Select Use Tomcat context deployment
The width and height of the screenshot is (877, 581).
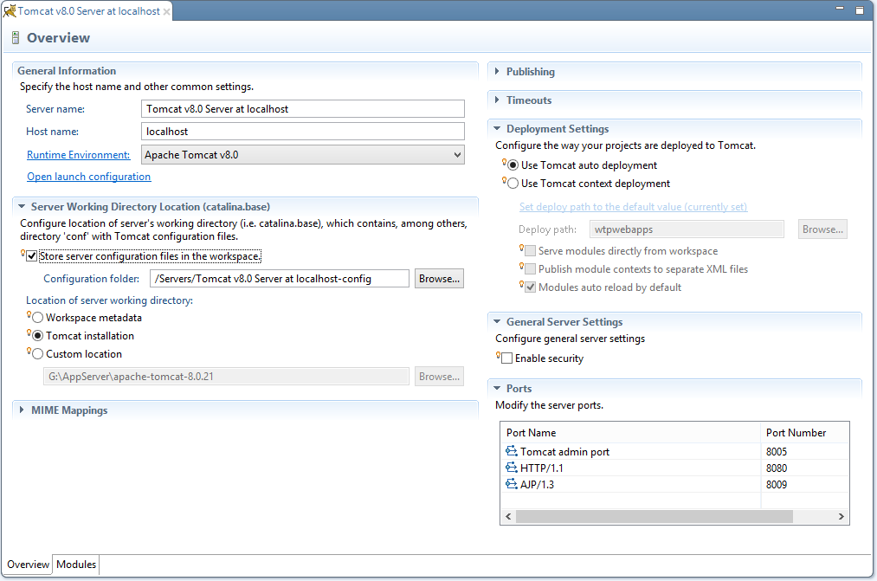[x=513, y=184]
